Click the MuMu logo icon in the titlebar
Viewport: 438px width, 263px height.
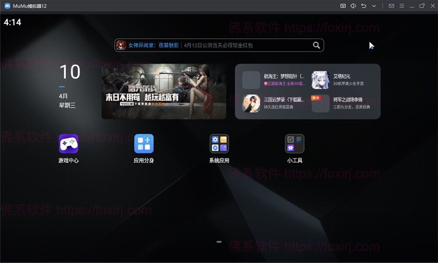[x=7, y=6]
